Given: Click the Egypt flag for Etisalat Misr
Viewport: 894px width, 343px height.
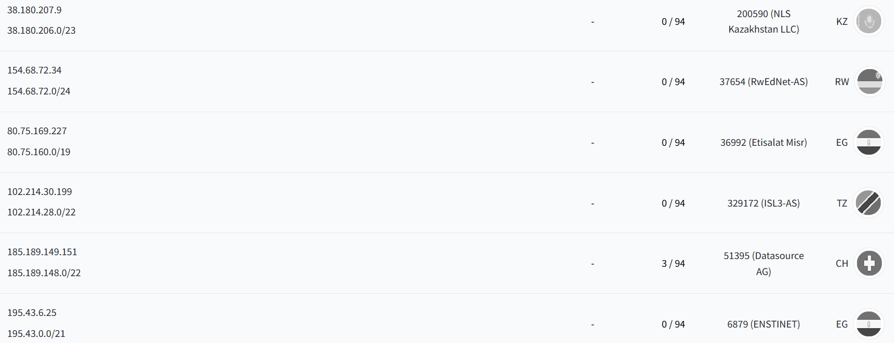Looking at the screenshot, I should coord(869,143).
